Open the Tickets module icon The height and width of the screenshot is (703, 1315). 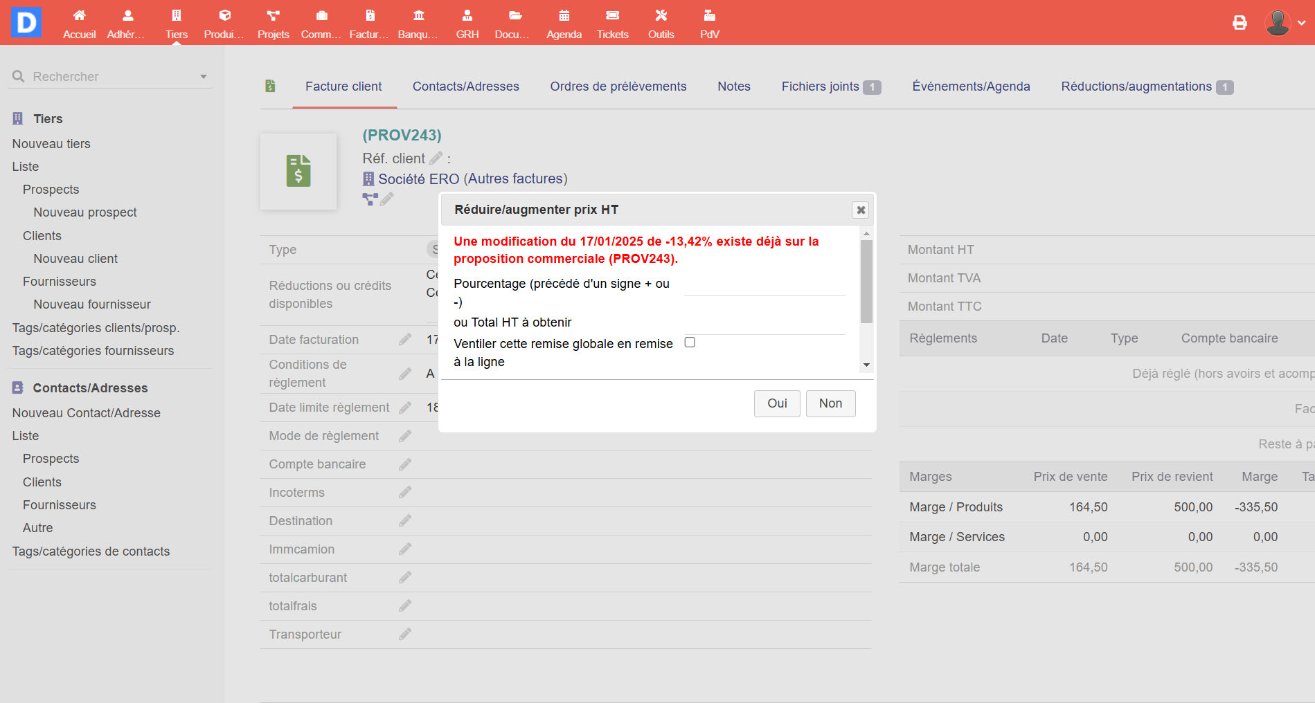(612, 16)
